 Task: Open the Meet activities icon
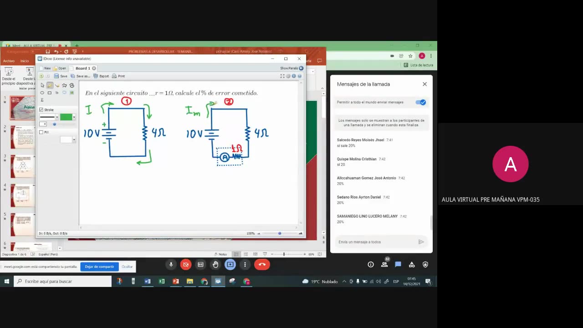pos(412,264)
